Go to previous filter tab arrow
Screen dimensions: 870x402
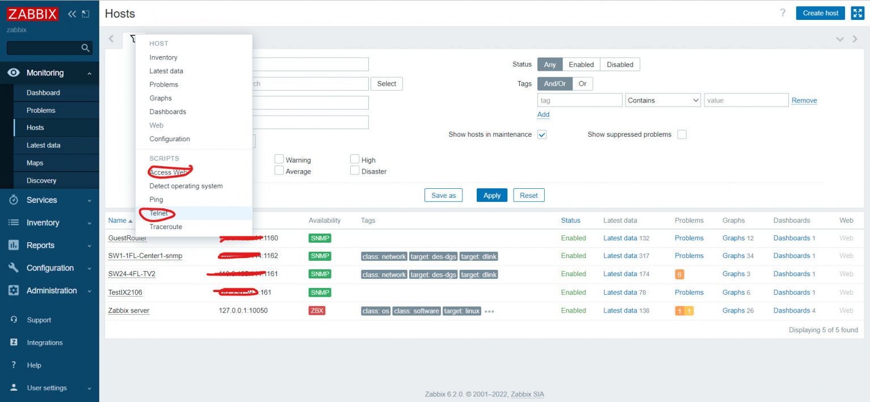coord(111,39)
